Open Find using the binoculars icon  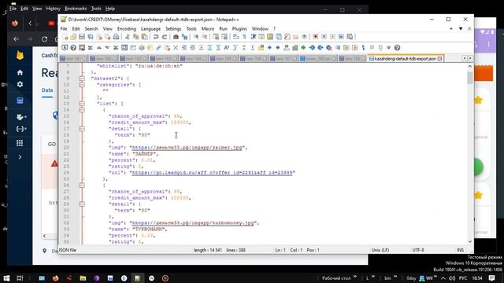176,37
